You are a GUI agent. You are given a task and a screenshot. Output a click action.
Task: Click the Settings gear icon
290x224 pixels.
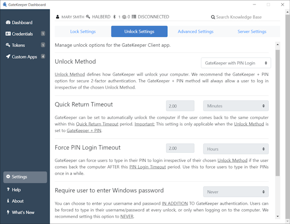click(x=8, y=177)
